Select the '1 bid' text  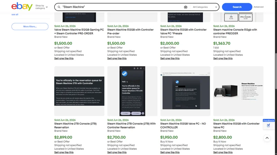(216, 48)
